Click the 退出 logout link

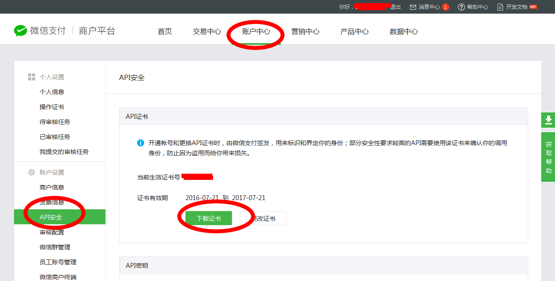click(395, 7)
